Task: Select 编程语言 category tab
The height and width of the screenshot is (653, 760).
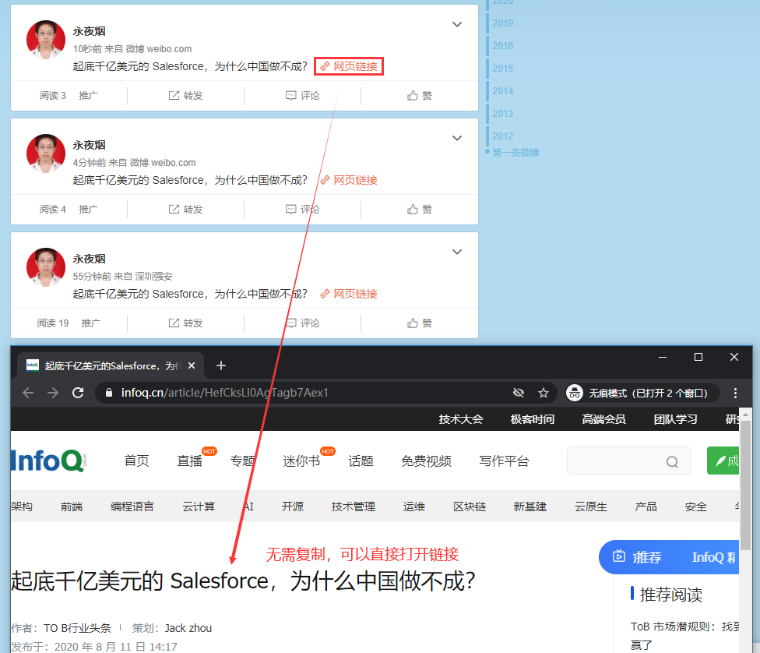Action: coord(132,507)
